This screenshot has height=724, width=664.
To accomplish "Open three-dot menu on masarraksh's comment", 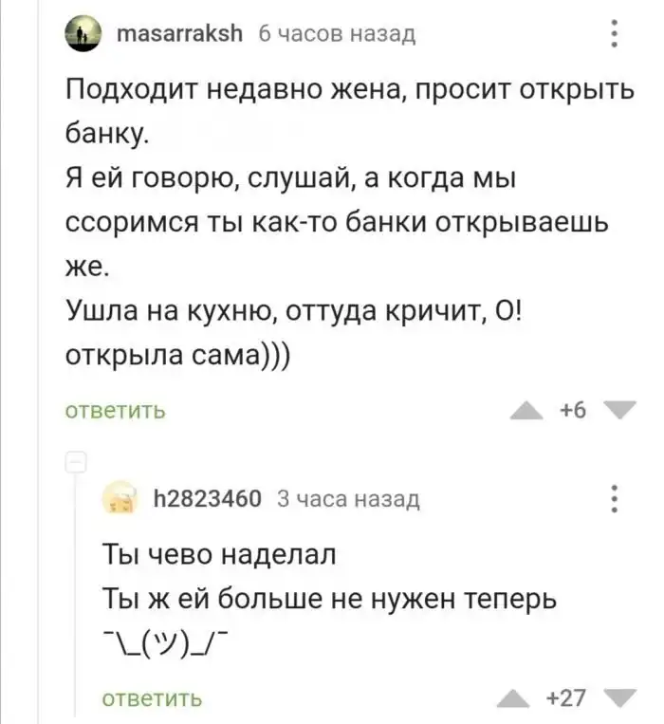I will [x=615, y=36].
